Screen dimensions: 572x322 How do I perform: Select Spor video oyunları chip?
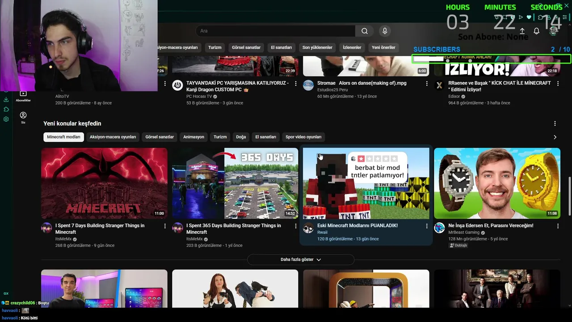tap(303, 137)
